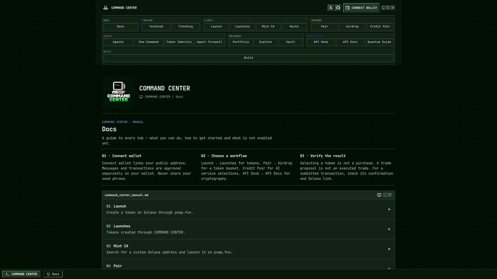Screen dimensions: 497x279
Task: Minimize the command_center_manual.md panel
Action: pyautogui.click(x=385, y=195)
